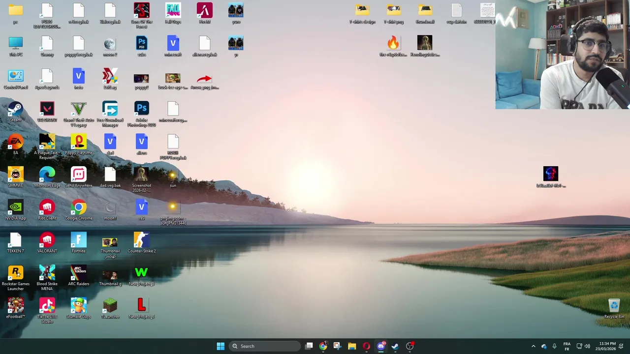Open the fire image file icon
The width and height of the screenshot is (630, 354).
[x=393, y=47]
